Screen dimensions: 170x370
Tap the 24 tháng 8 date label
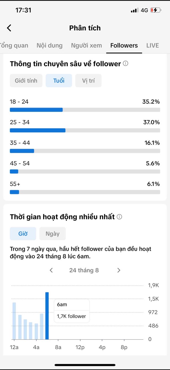click(84, 270)
